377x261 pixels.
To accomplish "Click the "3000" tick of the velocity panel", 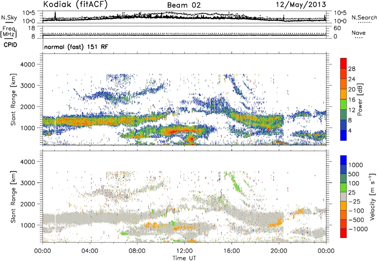I will coord(28,183).
